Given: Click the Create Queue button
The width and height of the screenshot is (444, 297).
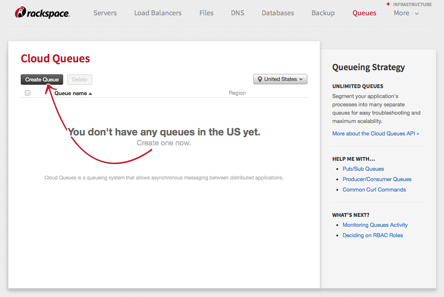Looking at the screenshot, I should pos(42,80).
